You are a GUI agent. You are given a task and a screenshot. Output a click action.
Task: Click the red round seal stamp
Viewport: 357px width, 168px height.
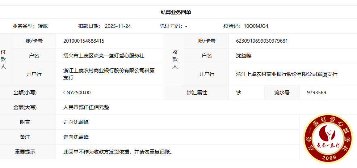328,139
